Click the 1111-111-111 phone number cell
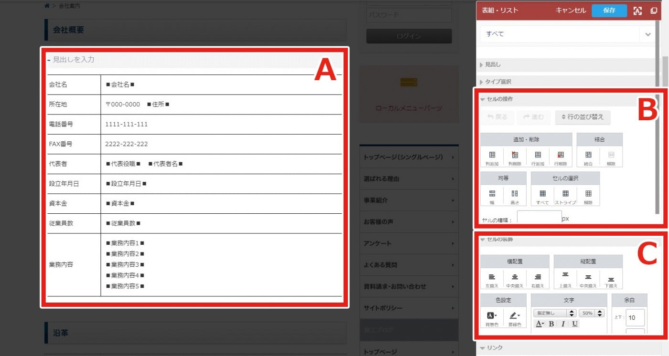669x356 pixels. [221, 124]
